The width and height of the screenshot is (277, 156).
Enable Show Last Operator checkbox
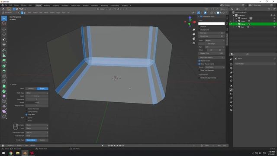[199, 70]
